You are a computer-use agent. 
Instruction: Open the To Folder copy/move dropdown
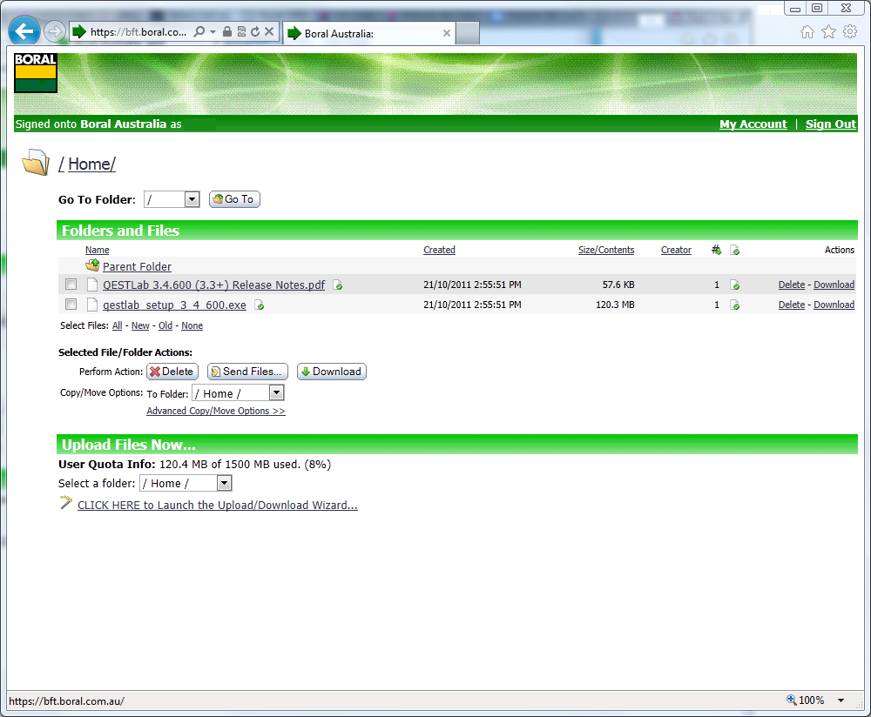[x=276, y=393]
